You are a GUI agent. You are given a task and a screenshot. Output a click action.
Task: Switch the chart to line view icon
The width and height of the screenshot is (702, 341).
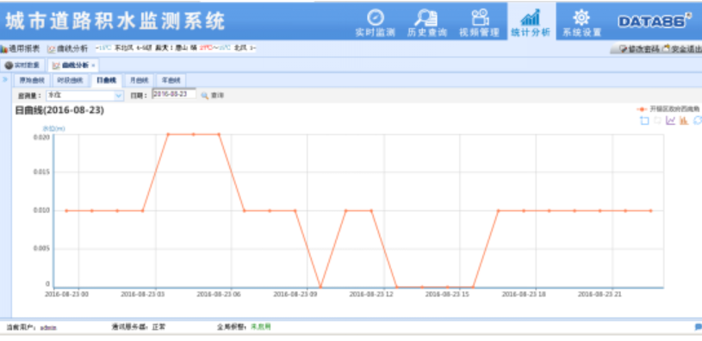point(670,121)
